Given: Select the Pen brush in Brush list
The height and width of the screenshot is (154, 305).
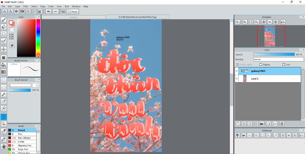Looking at the screenshot, I should pos(22,134).
